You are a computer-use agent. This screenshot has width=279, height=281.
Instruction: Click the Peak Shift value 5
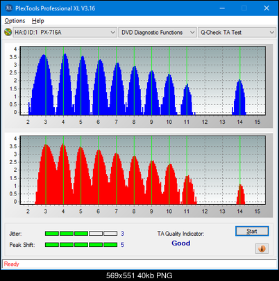click(122, 245)
